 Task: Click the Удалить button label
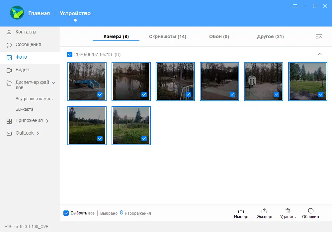tap(288, 217)
